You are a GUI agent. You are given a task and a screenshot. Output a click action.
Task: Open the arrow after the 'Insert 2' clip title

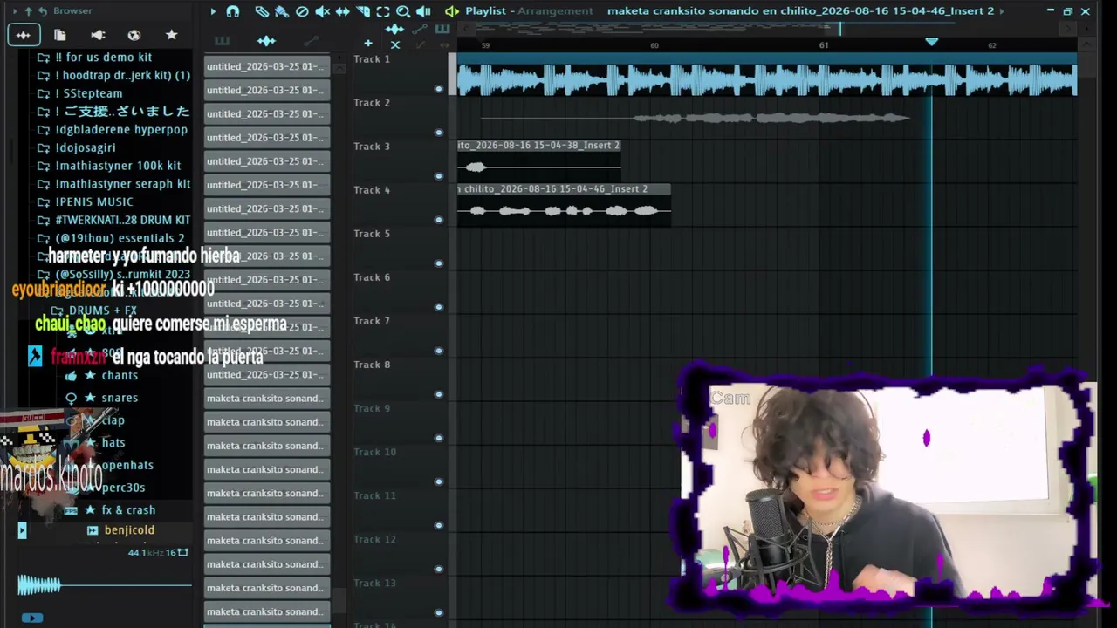pos(1001,11)
